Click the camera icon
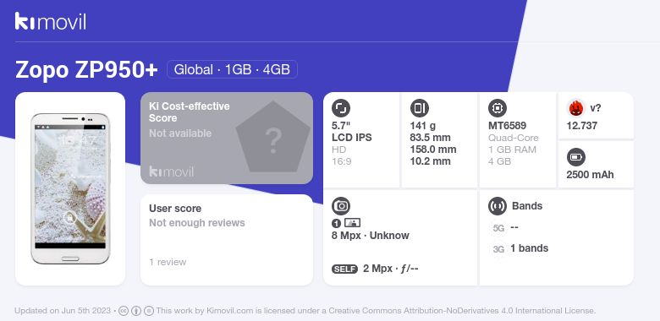Screen dimensions: 660x321 click(x=341, y=206)
